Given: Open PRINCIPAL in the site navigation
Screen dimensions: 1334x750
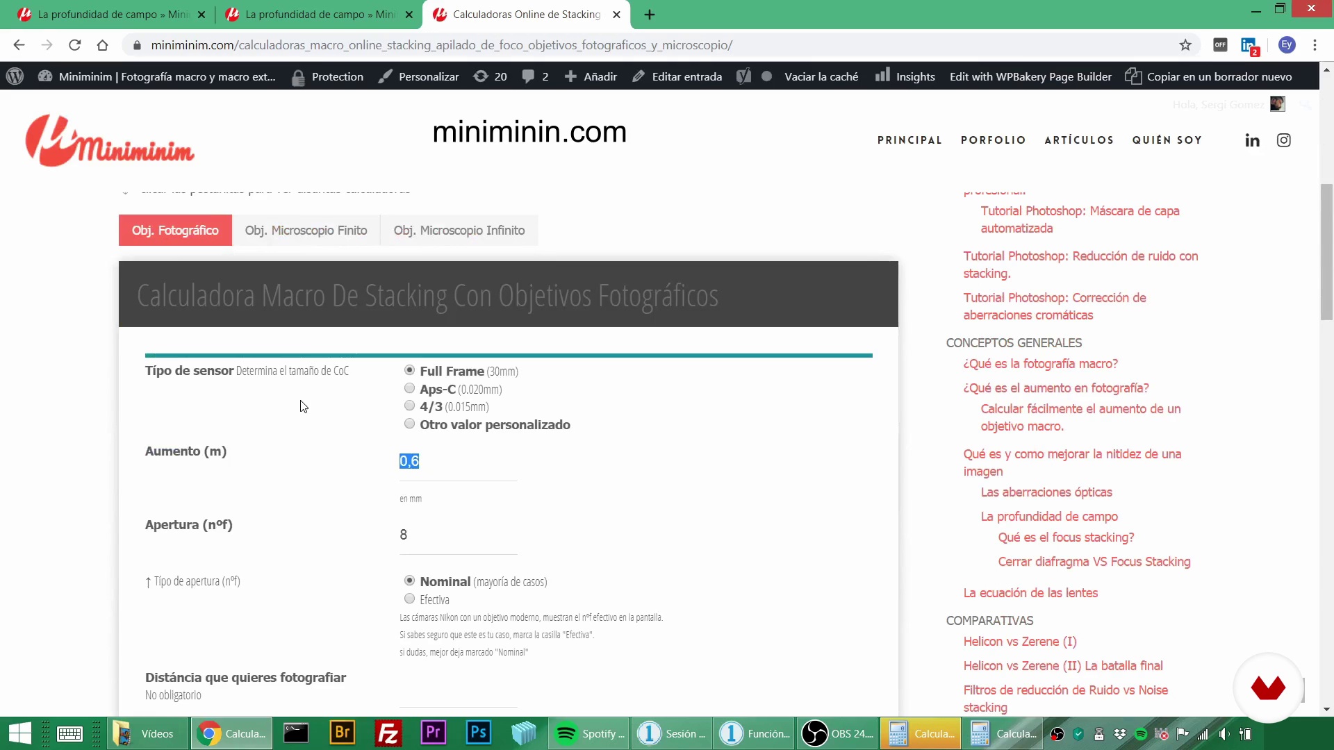Looking at the screenshot, I should 909,140.
